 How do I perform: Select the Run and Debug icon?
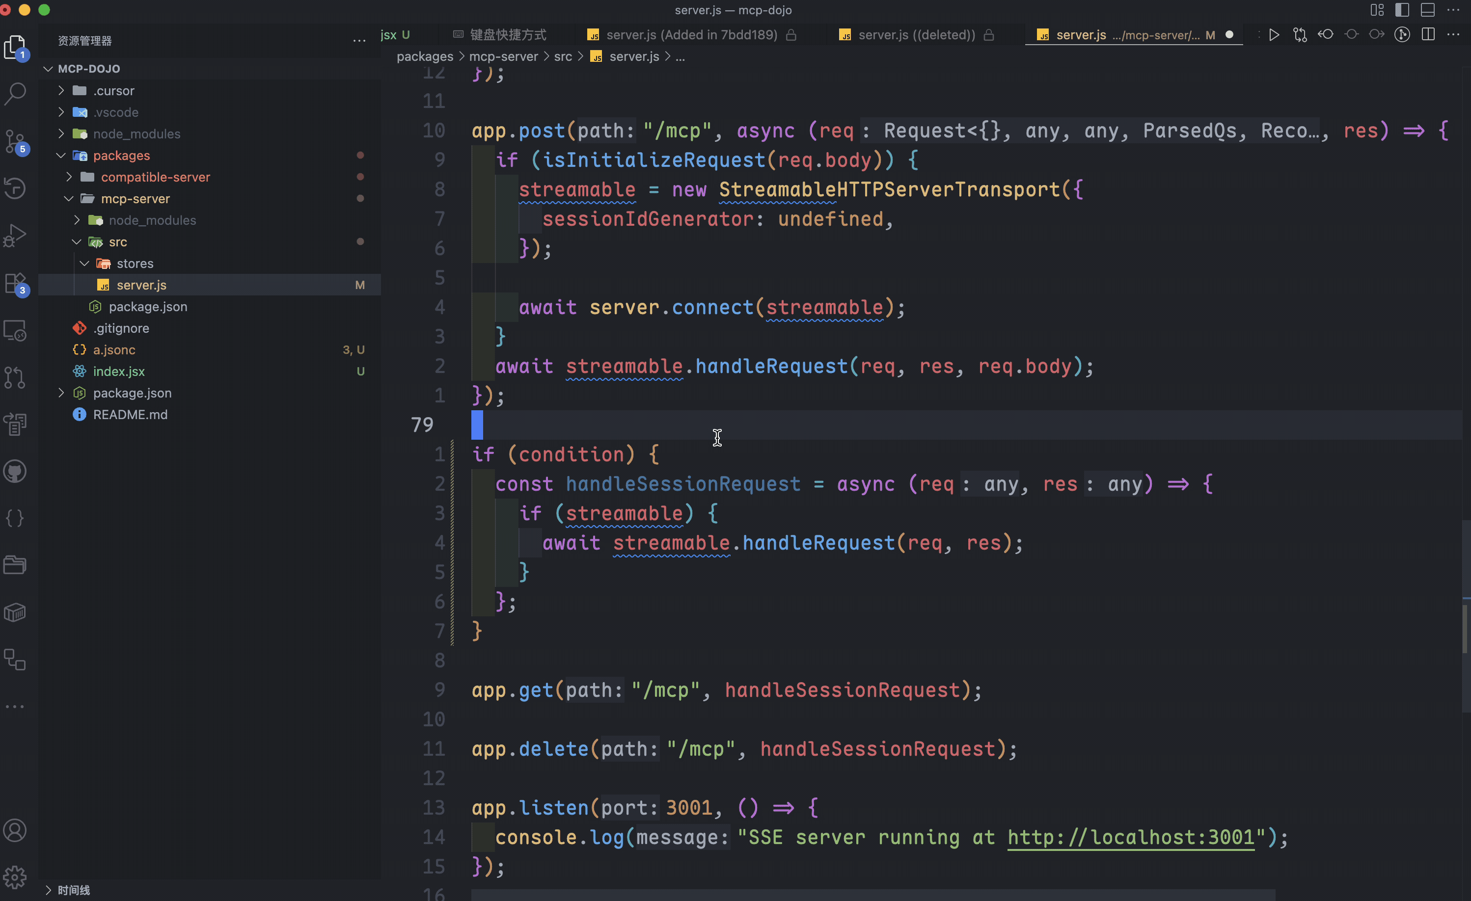(15, 235)
